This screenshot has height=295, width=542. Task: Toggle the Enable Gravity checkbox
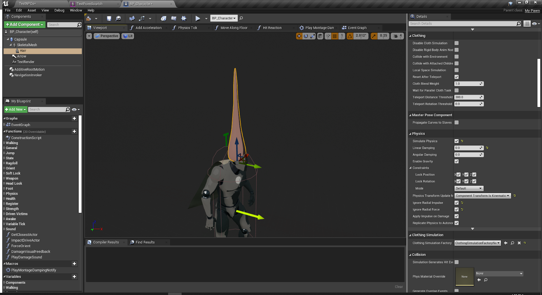pos(456,161)
